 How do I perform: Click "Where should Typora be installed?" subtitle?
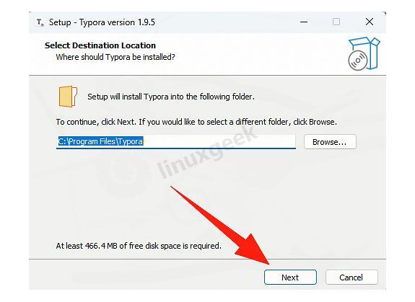coord(115,57)
